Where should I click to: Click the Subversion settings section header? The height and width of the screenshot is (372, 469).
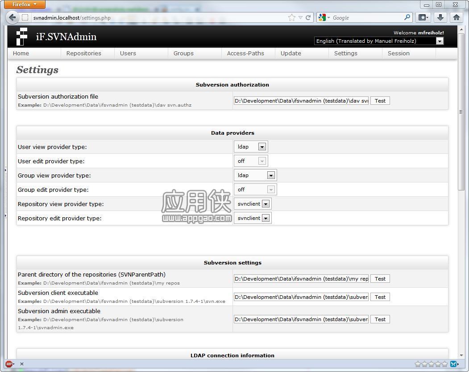[232, 263]
